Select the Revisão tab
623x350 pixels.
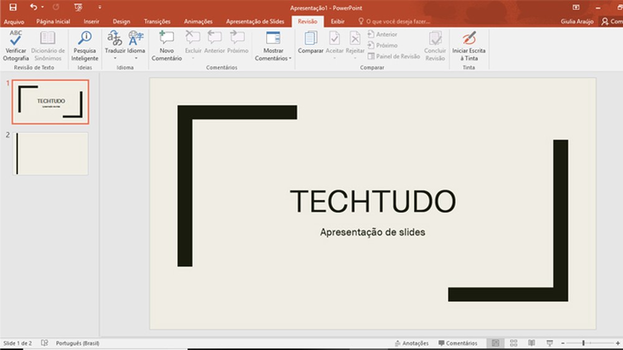click(x=308, y=21)
